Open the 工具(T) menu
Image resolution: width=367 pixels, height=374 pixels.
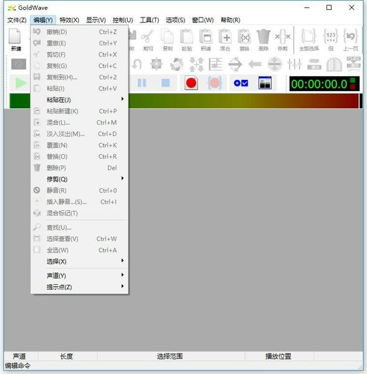pos(150,20)
